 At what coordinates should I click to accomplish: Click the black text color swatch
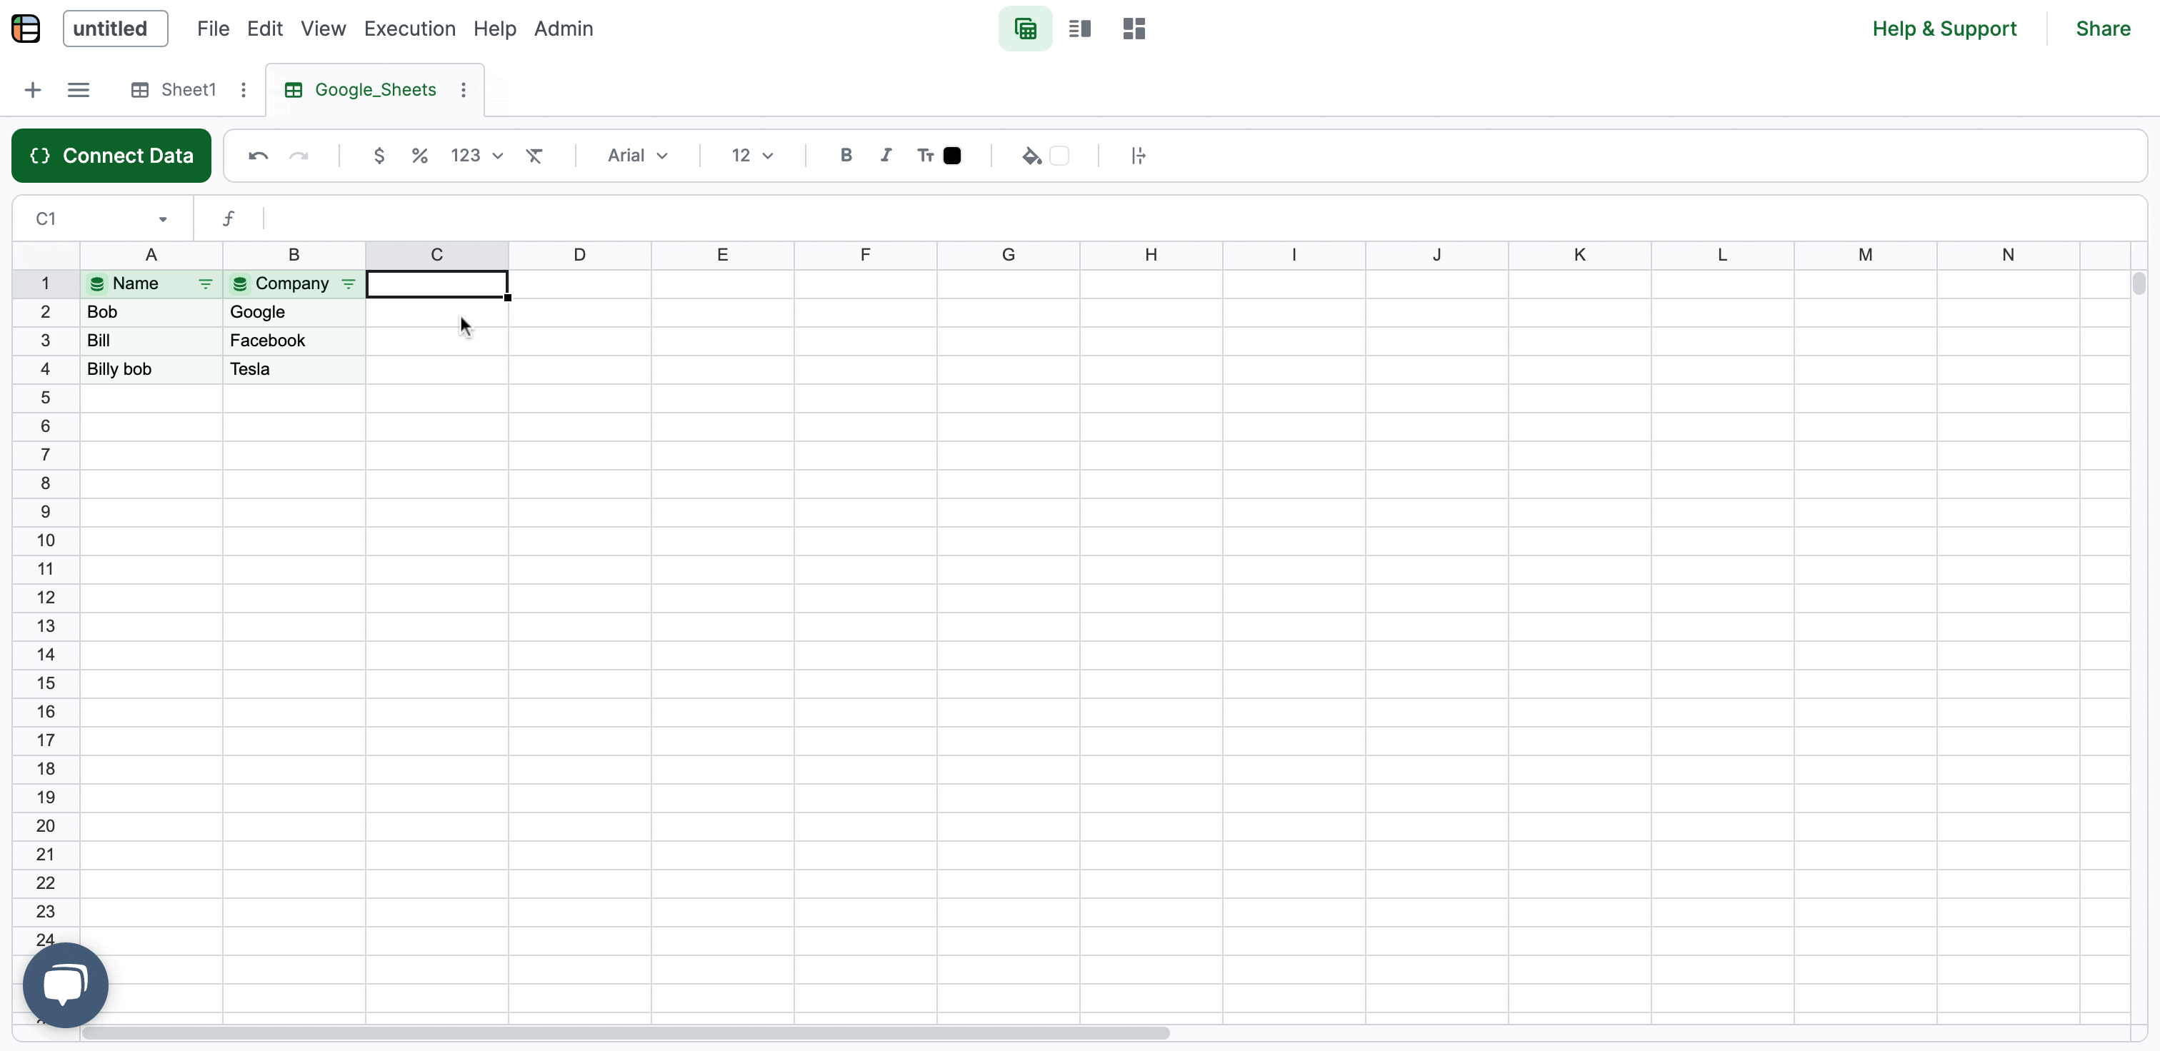951,156
